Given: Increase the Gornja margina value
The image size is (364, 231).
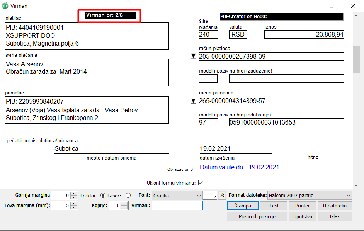Looking at the screenshot, I should coord(74,194).
